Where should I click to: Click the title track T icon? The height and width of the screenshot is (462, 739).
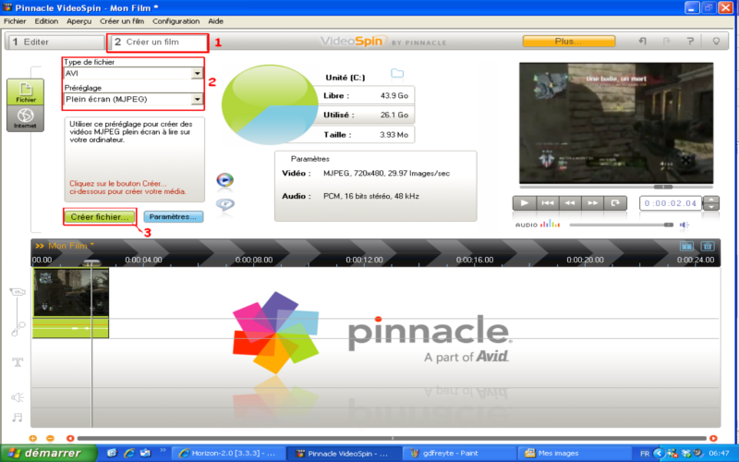[18, 362]
